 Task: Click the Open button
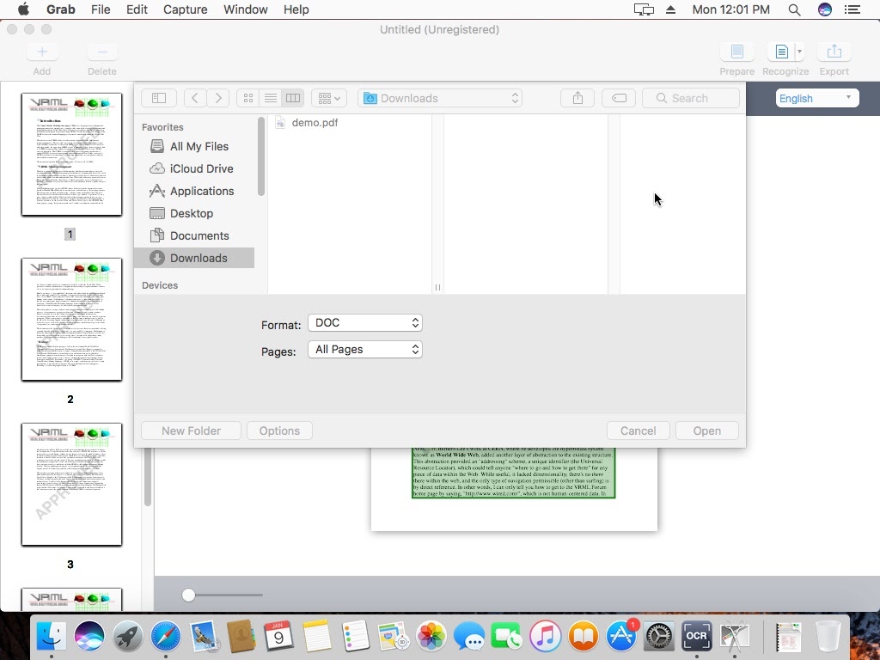tap(707, 431)
